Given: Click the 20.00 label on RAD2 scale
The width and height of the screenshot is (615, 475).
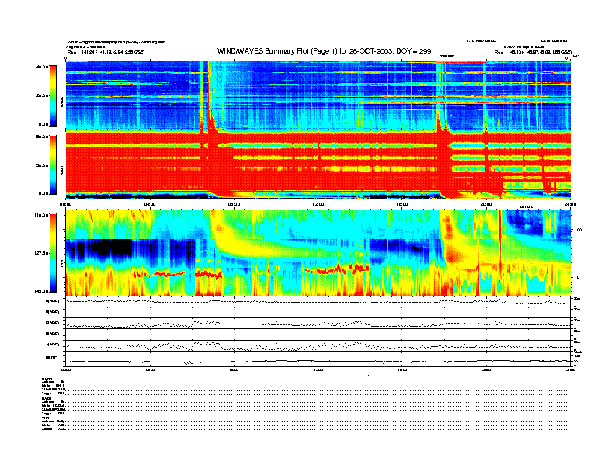Looking at the screenshot, I should (43, 95).
